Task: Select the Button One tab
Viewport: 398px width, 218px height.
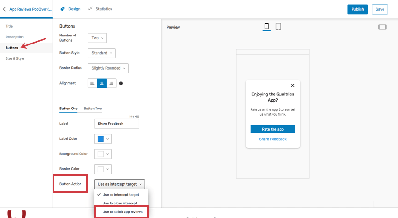Action: click(68, 109)
